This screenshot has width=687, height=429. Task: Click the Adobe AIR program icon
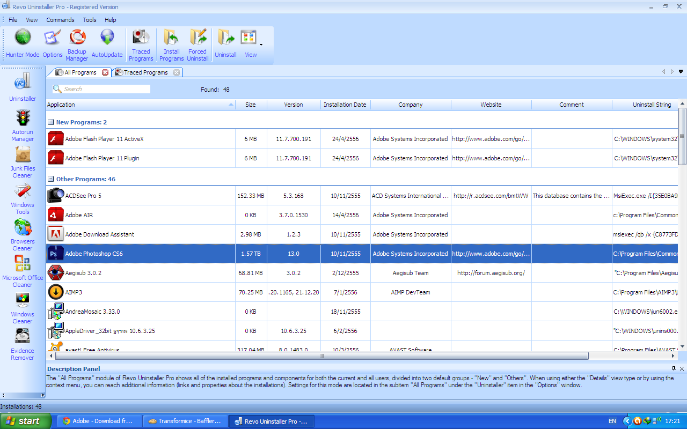pyautogui.click(x=56, y=215)
